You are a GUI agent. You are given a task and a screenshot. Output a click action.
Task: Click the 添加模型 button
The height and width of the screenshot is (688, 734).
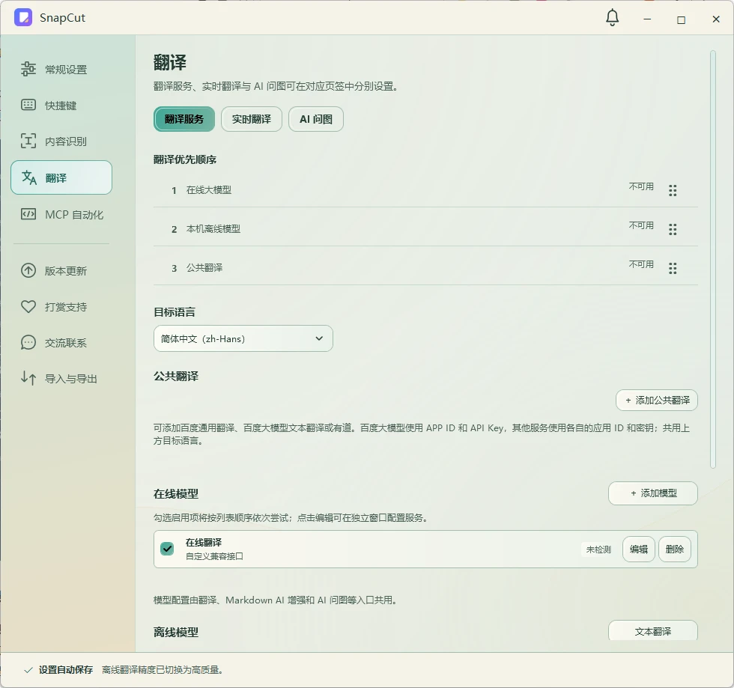(x=653, y=493)
